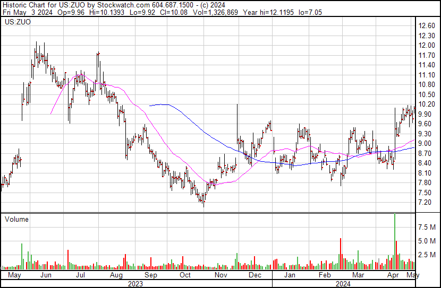Click the Stockwatch.com chart title text
441x288 pixels.
click(x=123, y=5)
